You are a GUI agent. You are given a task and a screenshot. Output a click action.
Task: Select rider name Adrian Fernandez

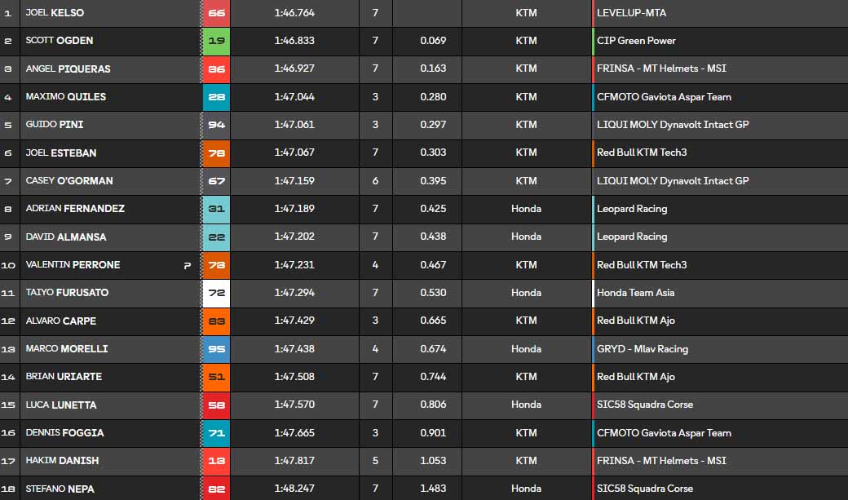pyautogui.click(x=75, y=209)
